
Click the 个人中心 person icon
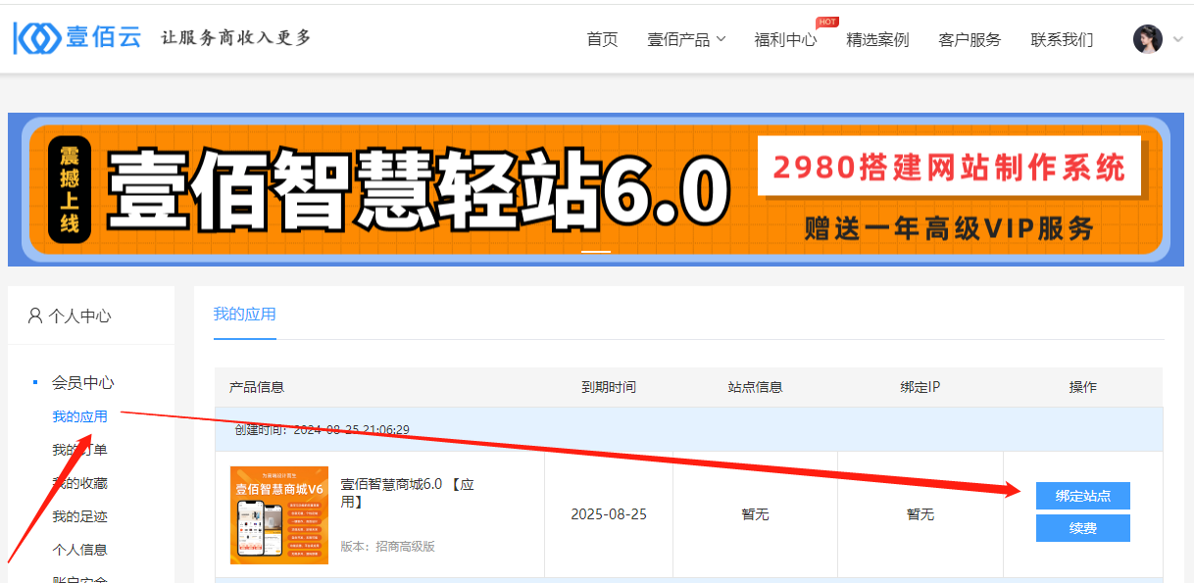pos(35,316)
